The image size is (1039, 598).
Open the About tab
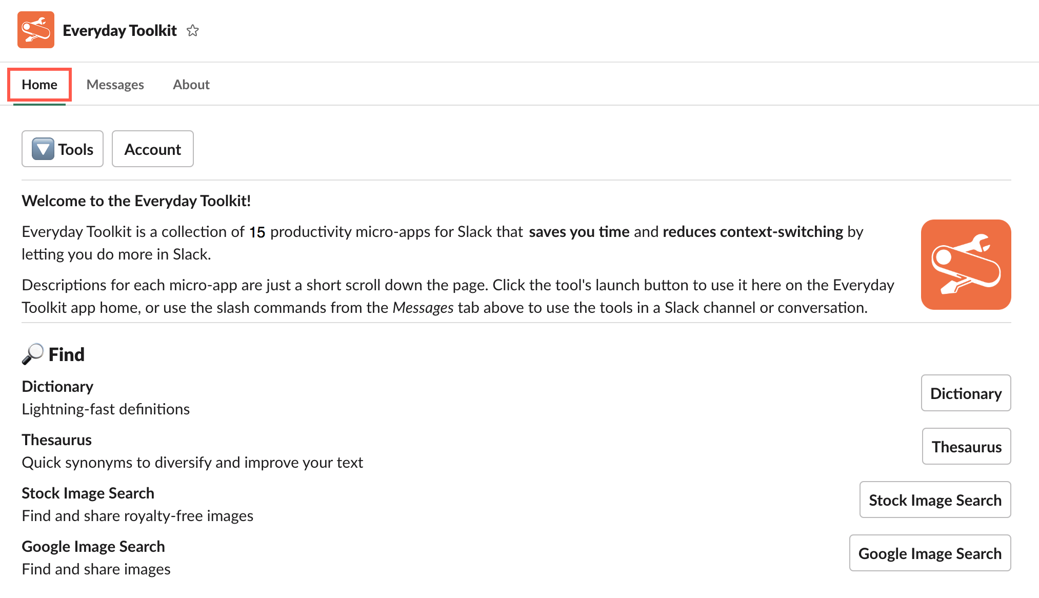[191, 85]
